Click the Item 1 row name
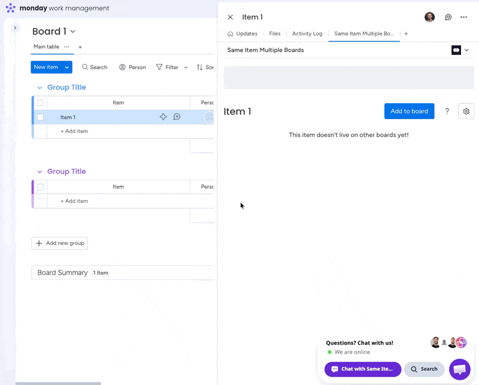The image size is (479, 385). point(68,117)
